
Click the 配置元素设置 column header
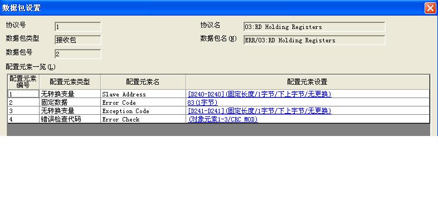(307, 82)
